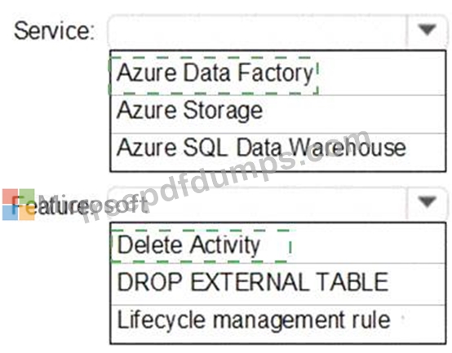
Task: Click the red square of Microsoft logo
Action: pos(10,196)
